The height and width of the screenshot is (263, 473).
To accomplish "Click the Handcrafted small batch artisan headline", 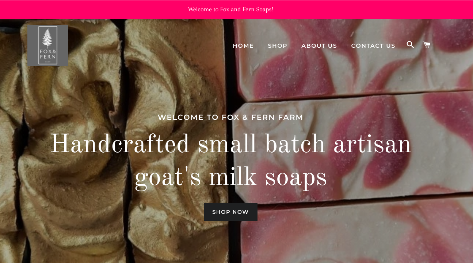I will tap(230, 145).
